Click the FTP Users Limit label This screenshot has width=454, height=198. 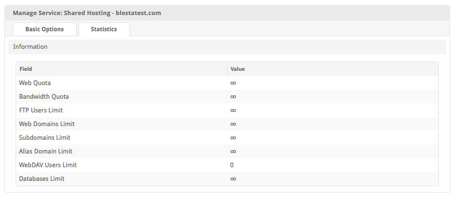pyautogui.click(x=41, y=110)
